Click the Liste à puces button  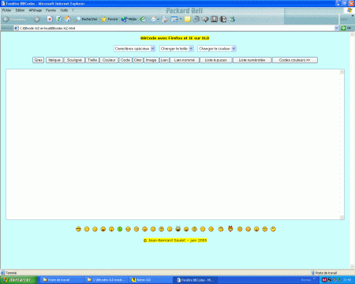215,60
